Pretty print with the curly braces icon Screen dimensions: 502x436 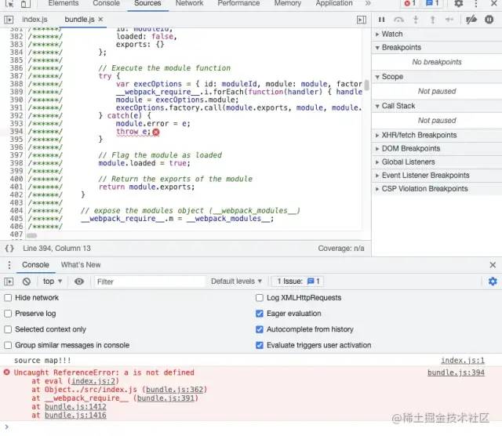(x=9, y=249)
